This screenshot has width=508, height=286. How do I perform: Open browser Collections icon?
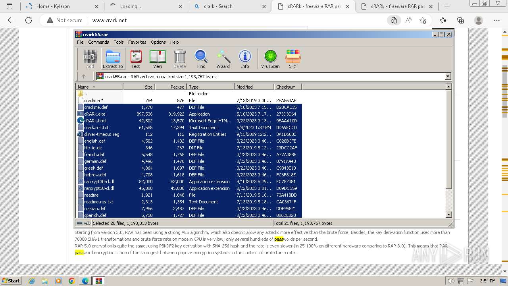point(460,20)
